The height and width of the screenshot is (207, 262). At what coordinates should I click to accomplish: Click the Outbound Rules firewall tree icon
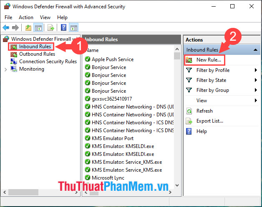(x=14, y=54)
